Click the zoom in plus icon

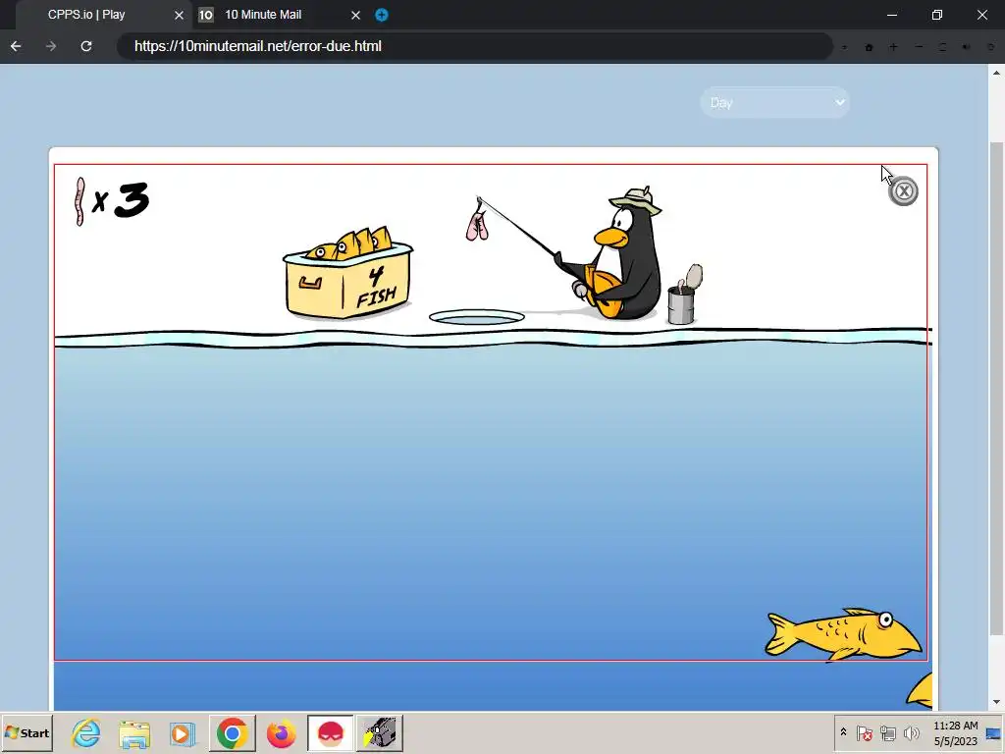[x=893, y=47]
